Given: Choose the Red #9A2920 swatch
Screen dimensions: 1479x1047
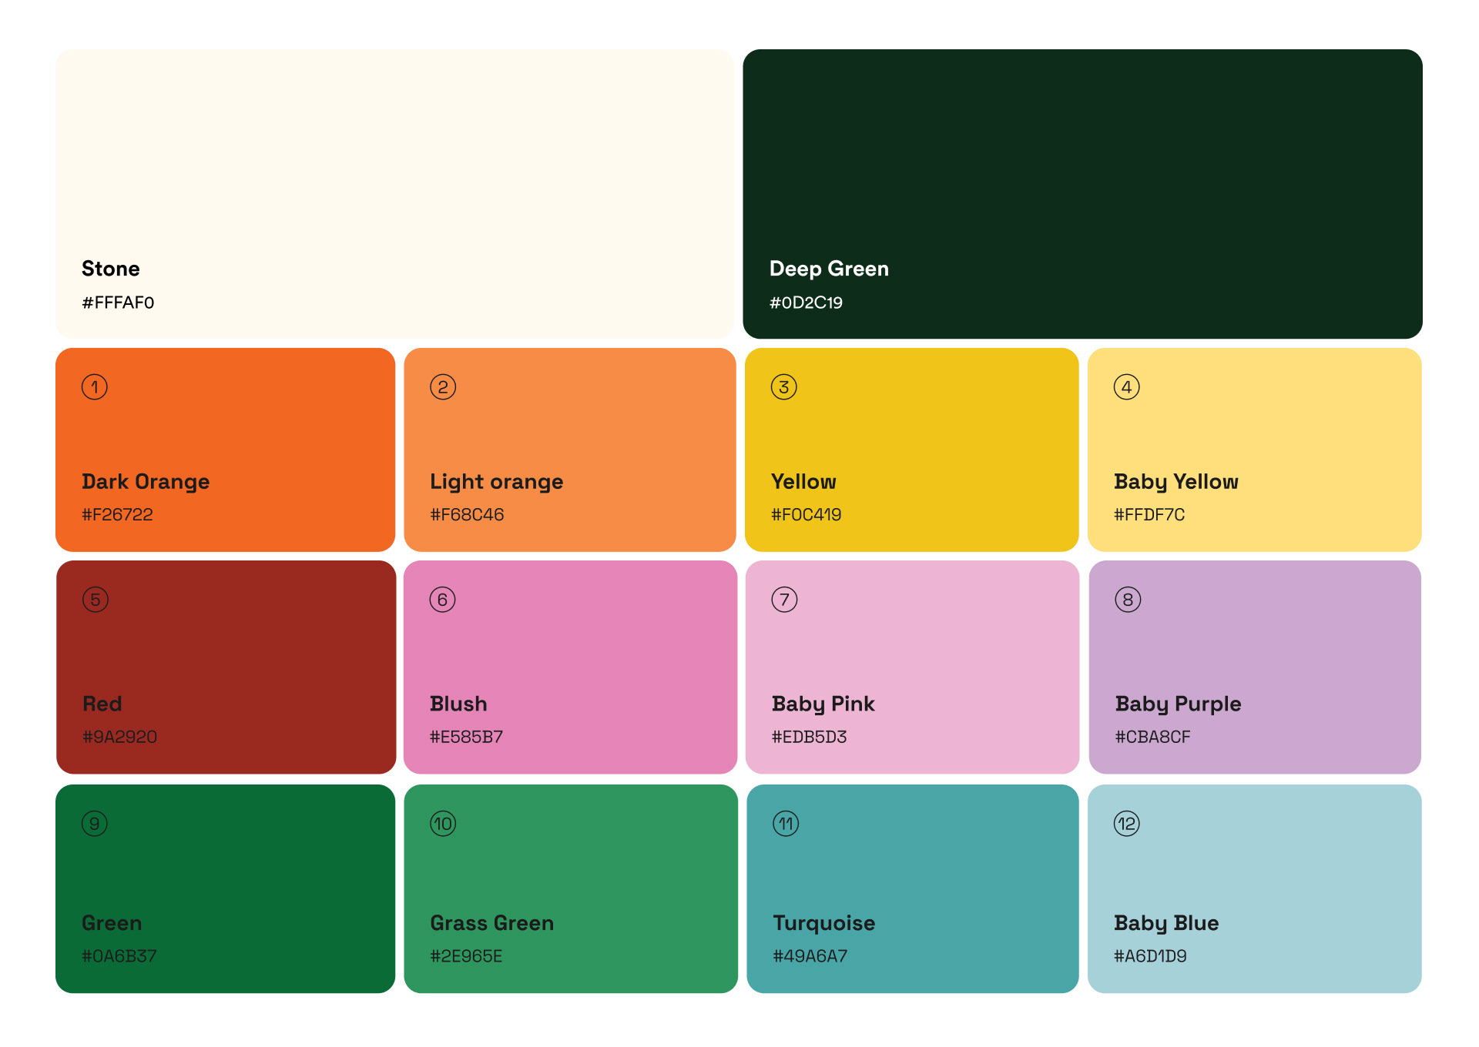Looking at the screenshot, I should [x=226, y=667].
